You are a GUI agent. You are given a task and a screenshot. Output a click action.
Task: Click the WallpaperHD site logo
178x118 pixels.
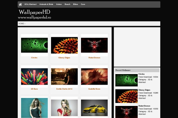[34, 14]
